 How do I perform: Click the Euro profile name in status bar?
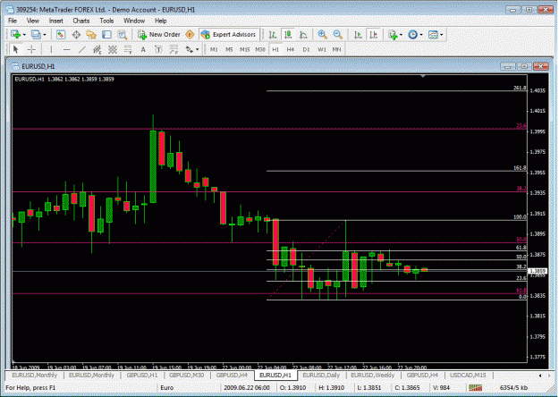(167, 388)
